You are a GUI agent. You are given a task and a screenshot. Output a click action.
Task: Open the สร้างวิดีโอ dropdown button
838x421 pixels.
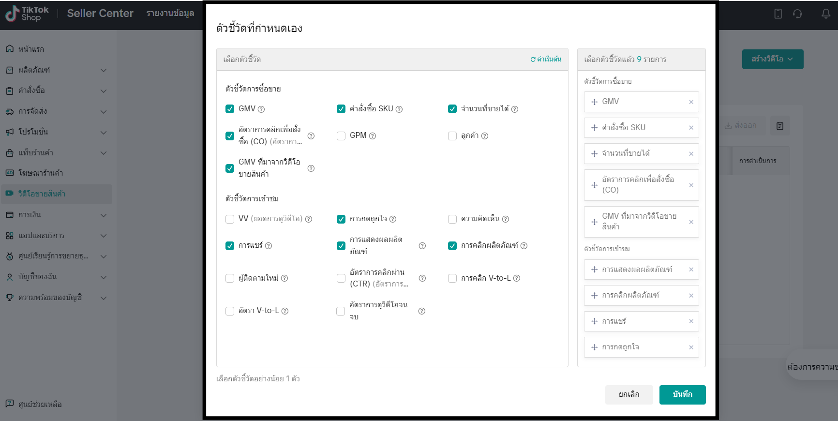[772, 59]
